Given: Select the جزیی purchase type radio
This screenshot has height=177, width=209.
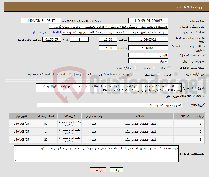Looking at the screenshot, I should click(176, 74).
